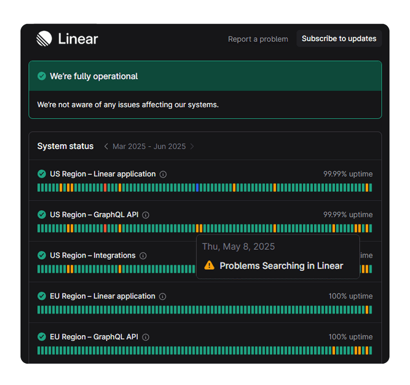Go to next date range chevron
The image size is (410, 385).
coord(192,146)
